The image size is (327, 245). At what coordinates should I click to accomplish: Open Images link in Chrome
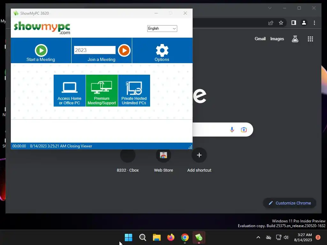pos(277,39)
